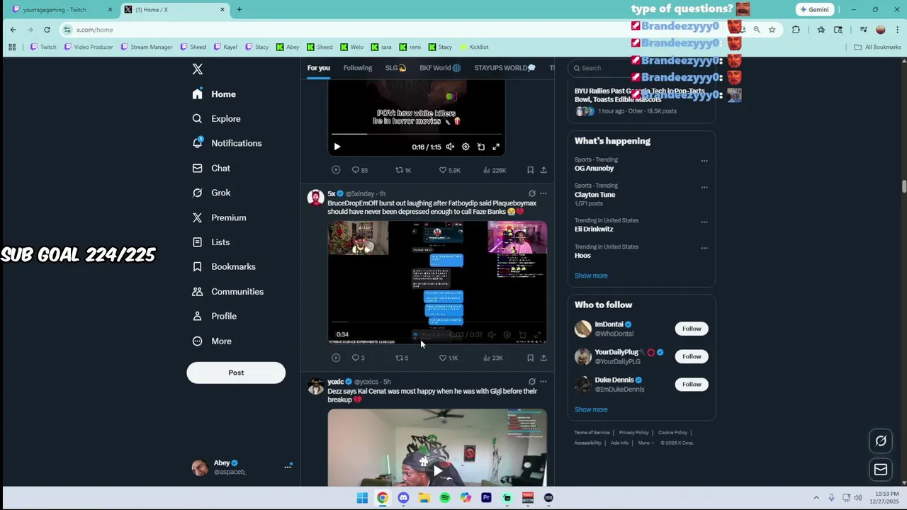Viewport: 907px width, 510px height.
Task: Open options for Clayton Tune trend
Action: point(704,187)
